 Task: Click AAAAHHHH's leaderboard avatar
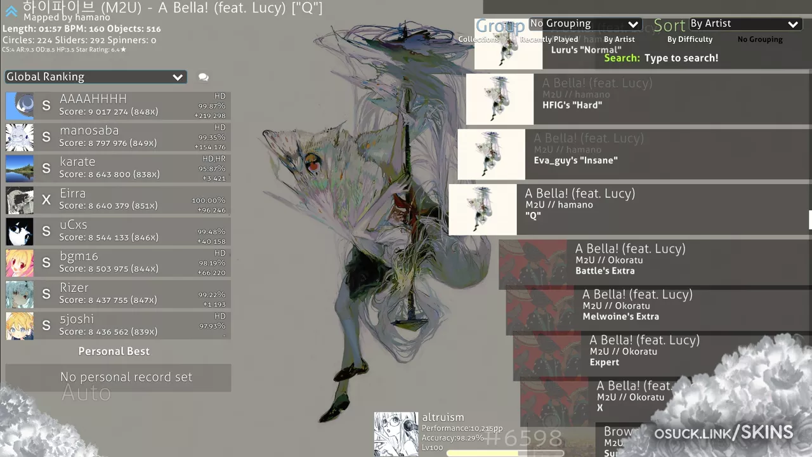[x=20, y=106]
